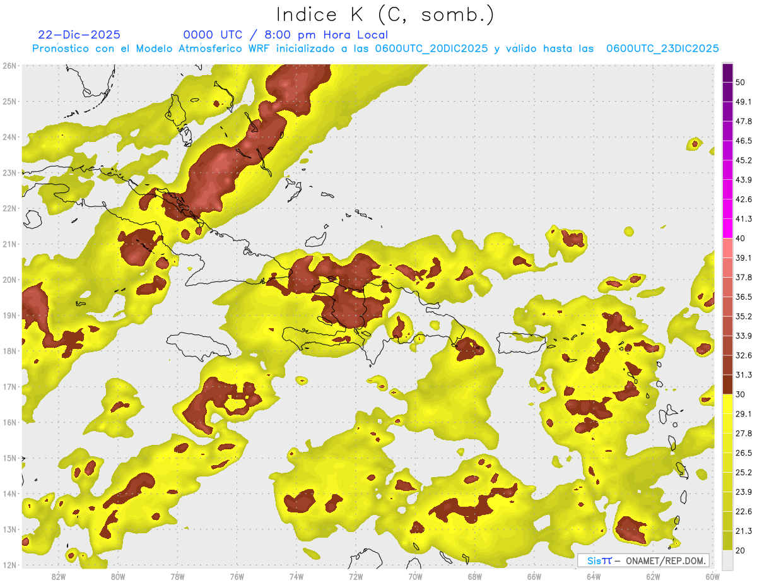Click the 82W longitude label
The image size is (757, 585).
click(x=59, y=577)
